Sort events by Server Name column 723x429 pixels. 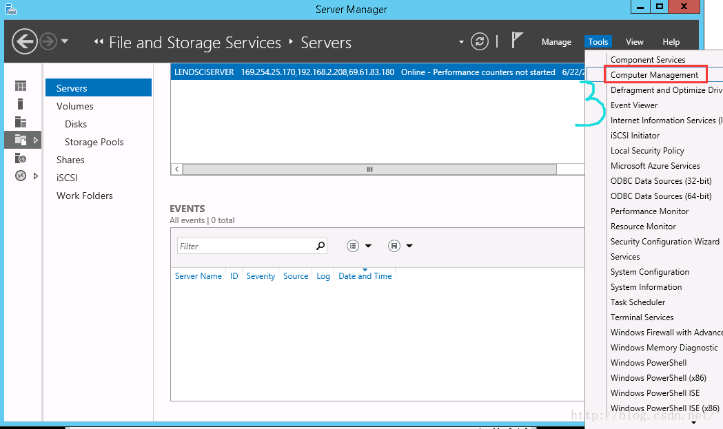click(198, 276)
